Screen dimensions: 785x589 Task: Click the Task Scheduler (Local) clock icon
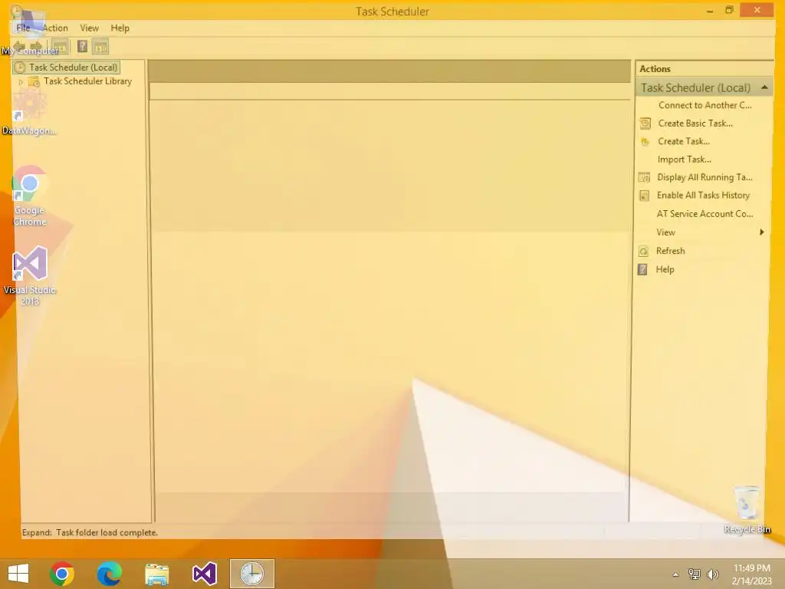coord(19,67)
